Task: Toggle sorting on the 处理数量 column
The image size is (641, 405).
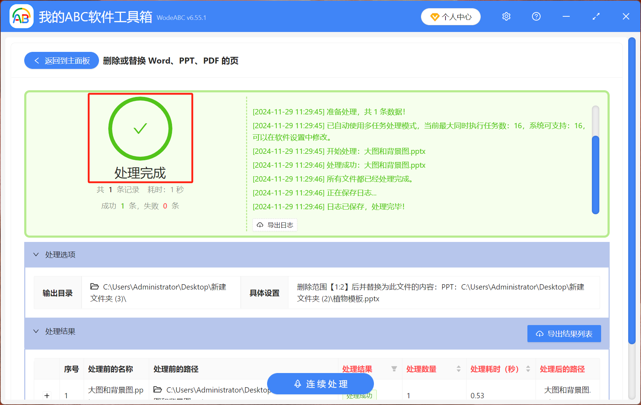Action: pos(459,369)
